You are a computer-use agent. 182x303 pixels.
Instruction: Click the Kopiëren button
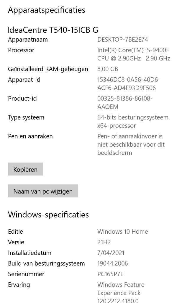click(25, 169)
